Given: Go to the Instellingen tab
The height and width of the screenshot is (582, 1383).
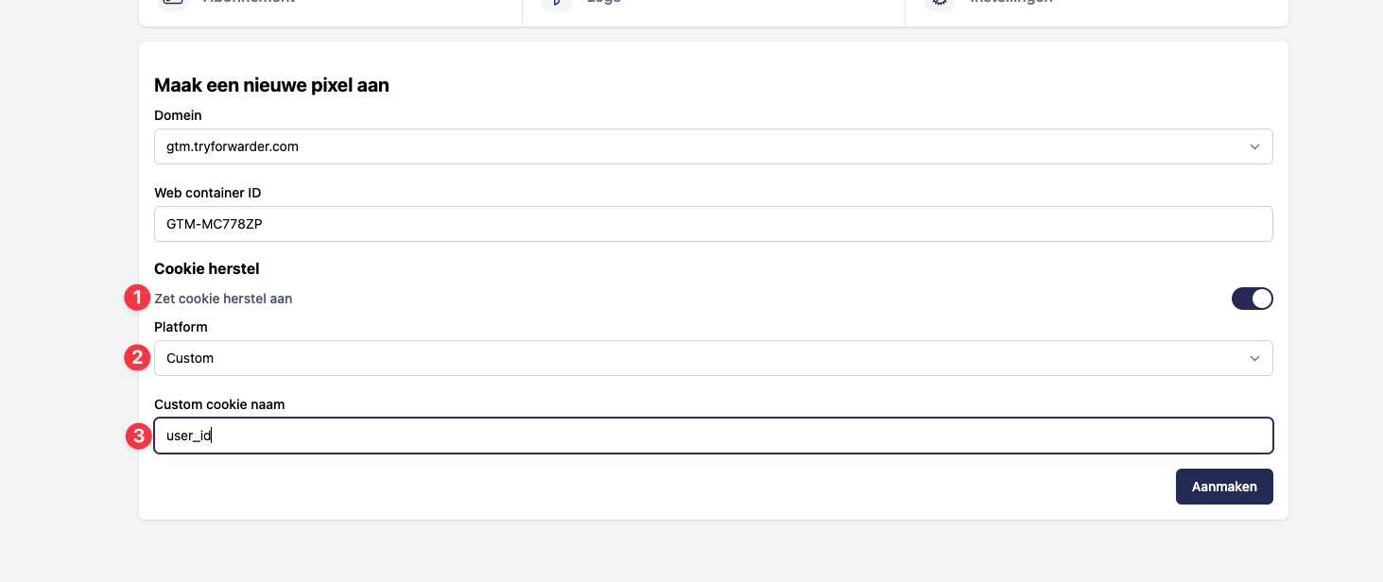Looking at the screenshot, I should (1011, 3).
